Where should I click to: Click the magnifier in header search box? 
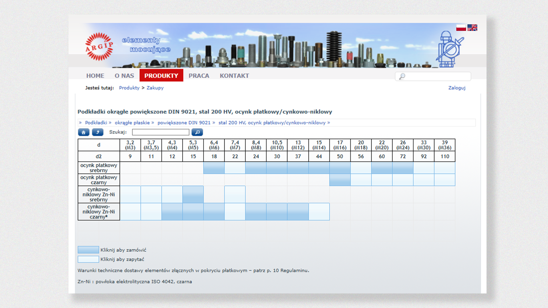pyautogui.click(x=402, y=76)
